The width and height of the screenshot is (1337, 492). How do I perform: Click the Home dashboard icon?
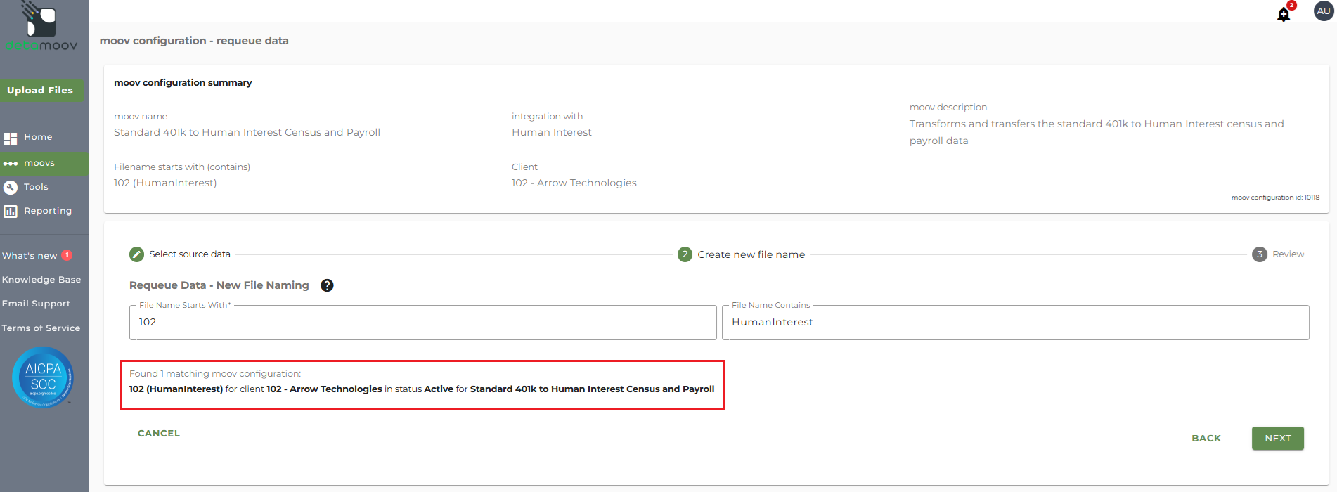(11, 138)
